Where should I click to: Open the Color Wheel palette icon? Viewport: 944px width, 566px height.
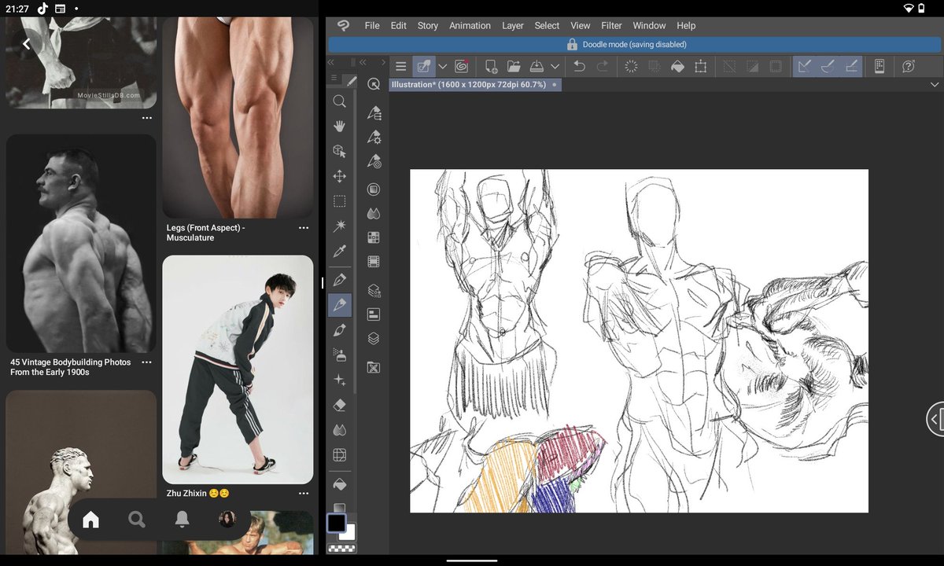374,189
